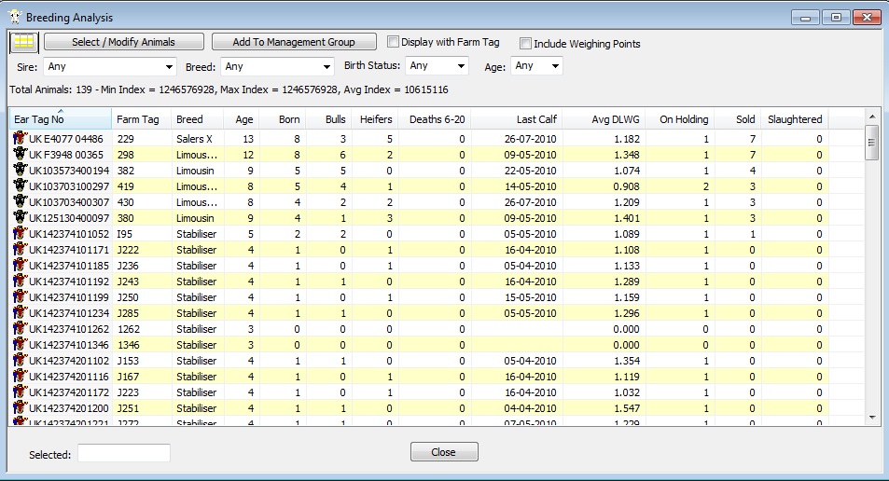This screenshot has width=889, height=481.
Task: Sort by Ear Tag No column header
Action: pyautogui.click(x=60, y=119)
